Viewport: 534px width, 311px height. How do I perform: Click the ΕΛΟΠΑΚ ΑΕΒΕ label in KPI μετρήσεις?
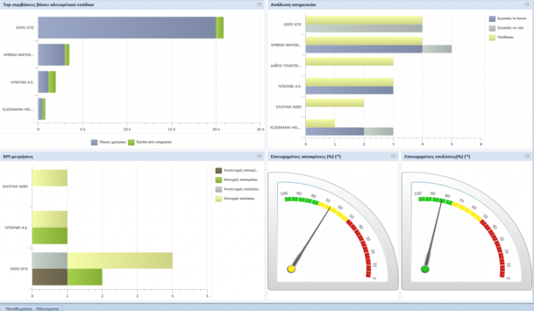[15, 186]
